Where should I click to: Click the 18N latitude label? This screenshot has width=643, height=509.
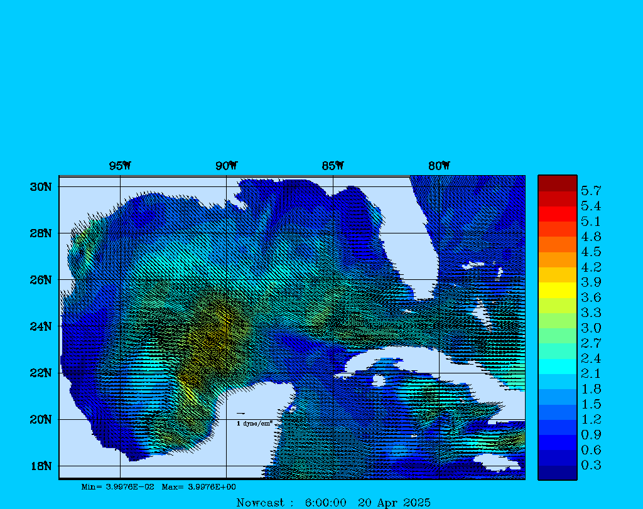pyautogui.click(x=40, y=466)
